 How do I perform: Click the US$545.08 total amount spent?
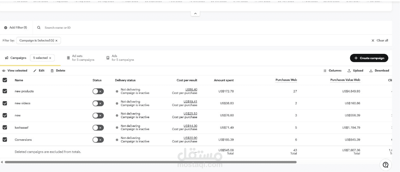pyautogui.click(x=226, y=150)
